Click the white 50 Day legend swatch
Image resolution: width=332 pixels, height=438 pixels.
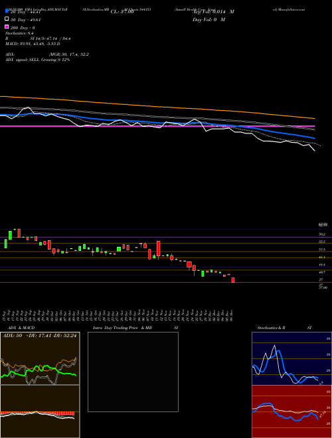click(x=7, y=19)
